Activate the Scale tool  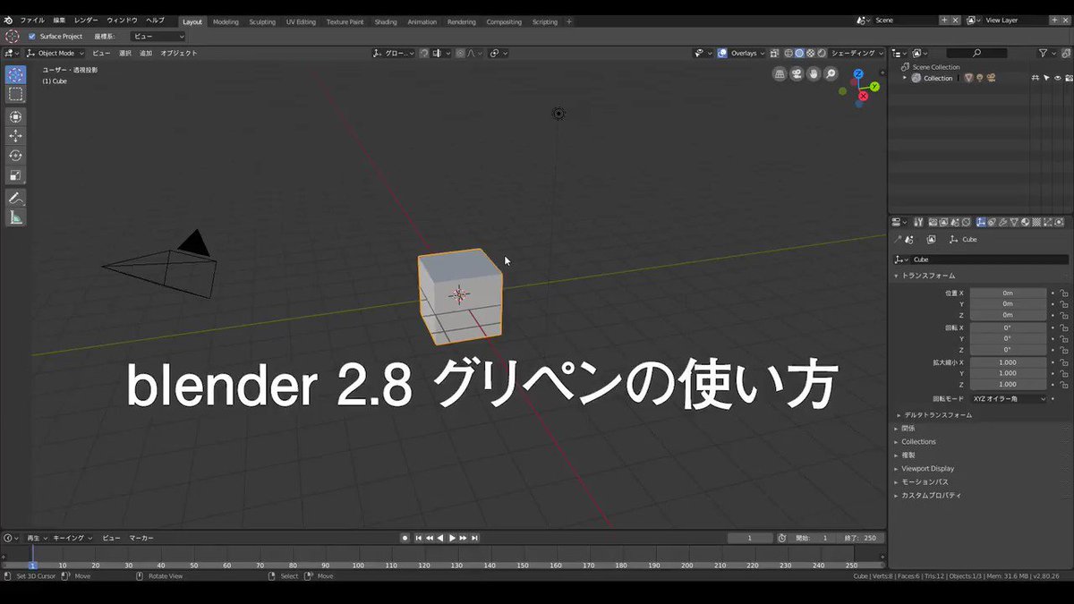click(15, 175)
